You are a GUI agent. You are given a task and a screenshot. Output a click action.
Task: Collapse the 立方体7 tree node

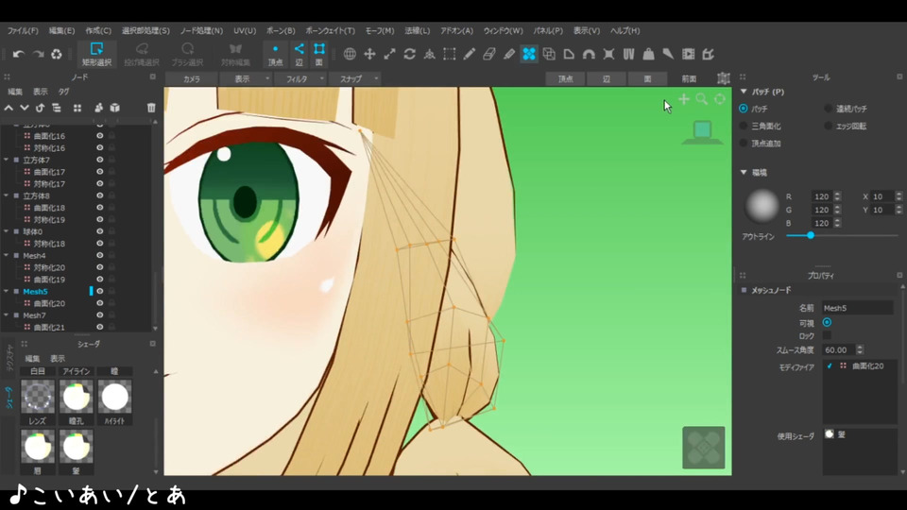tap(6, 161)
